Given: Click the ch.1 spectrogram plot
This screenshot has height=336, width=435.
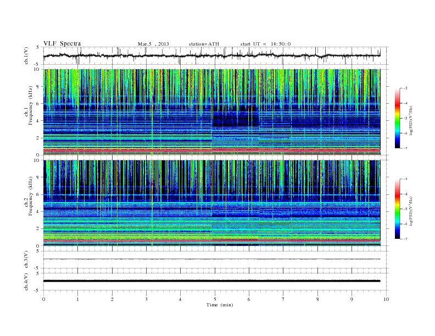Looking at the screenshot, I should [211, 112].
